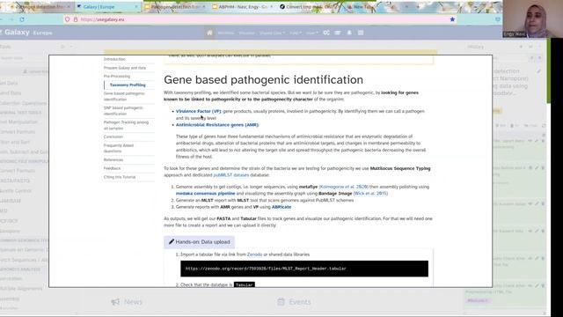Click the masthead icon right of User
The width and height of the screenshot is (563, 317).
(326, 33)
